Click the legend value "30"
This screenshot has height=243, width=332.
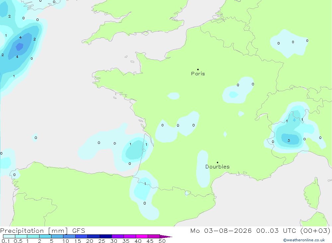[x=114, y=241]
